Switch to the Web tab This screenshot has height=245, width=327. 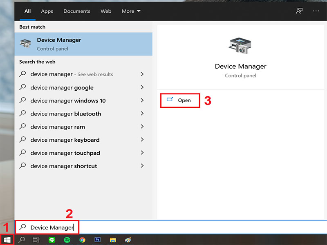pos(106,11)
